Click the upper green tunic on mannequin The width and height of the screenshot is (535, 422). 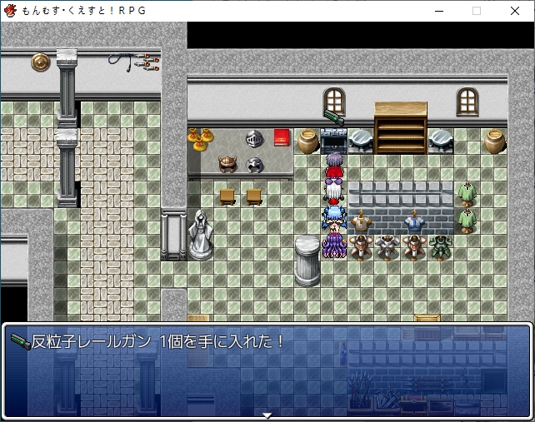point(467,194)
